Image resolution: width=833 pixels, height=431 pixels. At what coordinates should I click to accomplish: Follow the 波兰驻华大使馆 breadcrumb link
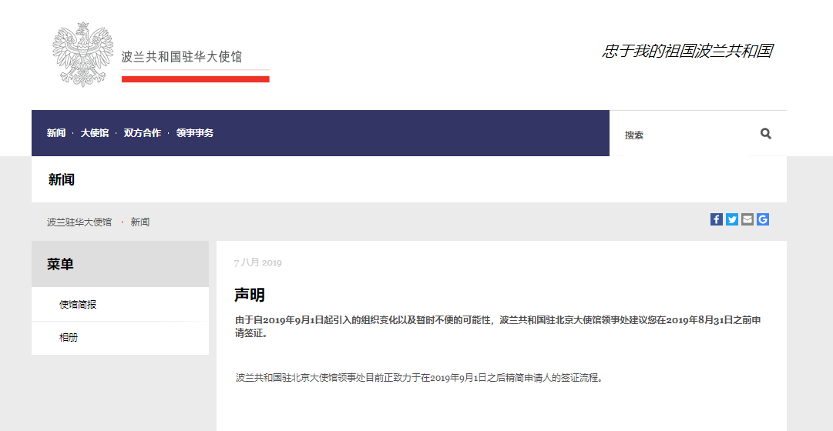[x=79, y=222]
